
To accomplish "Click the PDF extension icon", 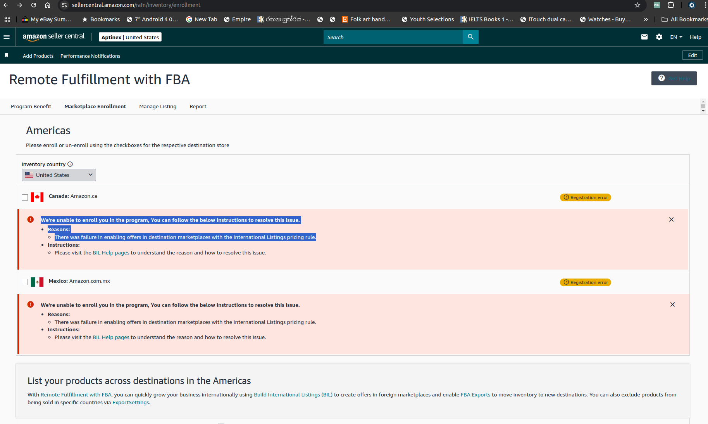I will [x=657, y=5].
